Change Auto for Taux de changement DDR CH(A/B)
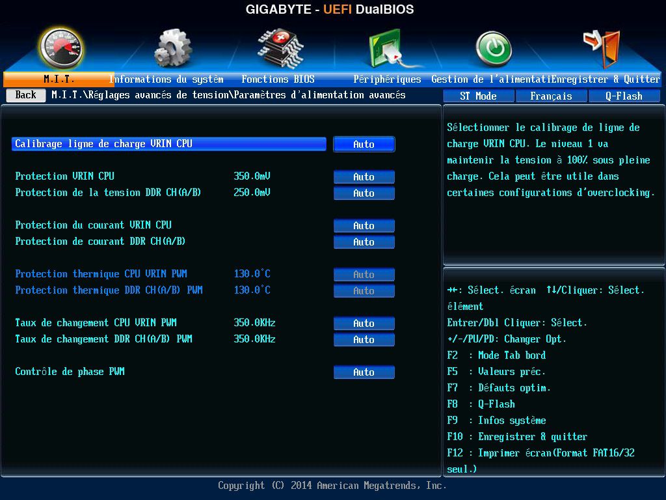Screen dimensions: 666x500 click(x=364, y=339)
